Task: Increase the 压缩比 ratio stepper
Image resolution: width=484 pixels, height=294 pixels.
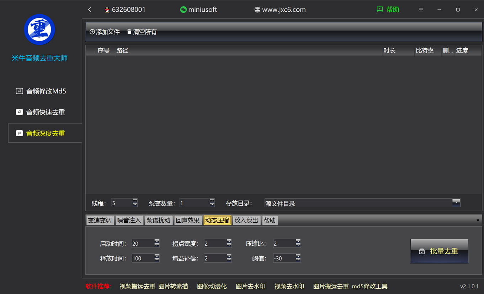Action: coord(298,241)
